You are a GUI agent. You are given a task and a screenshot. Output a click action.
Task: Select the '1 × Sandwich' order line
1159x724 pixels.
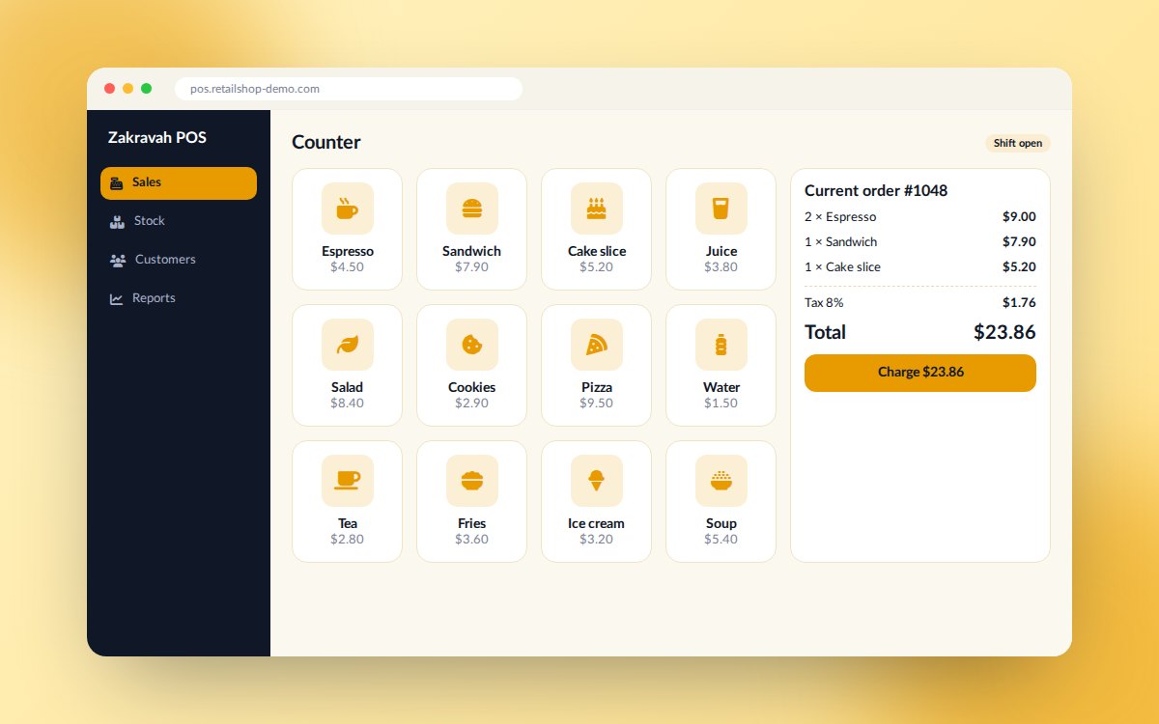point(920,242)
